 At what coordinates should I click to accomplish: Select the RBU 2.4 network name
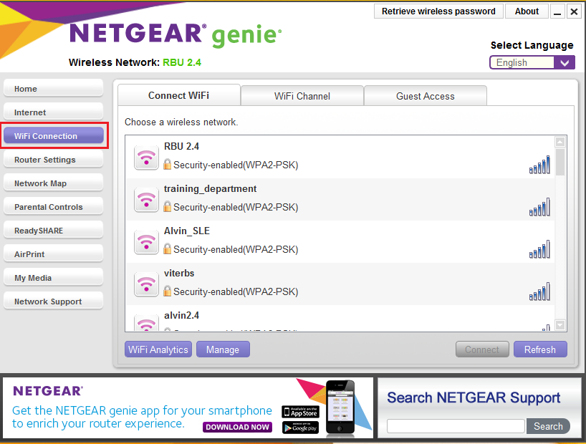(181, 146)
